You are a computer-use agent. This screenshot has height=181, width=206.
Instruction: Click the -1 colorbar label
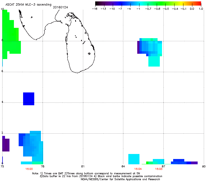(138, 9)
